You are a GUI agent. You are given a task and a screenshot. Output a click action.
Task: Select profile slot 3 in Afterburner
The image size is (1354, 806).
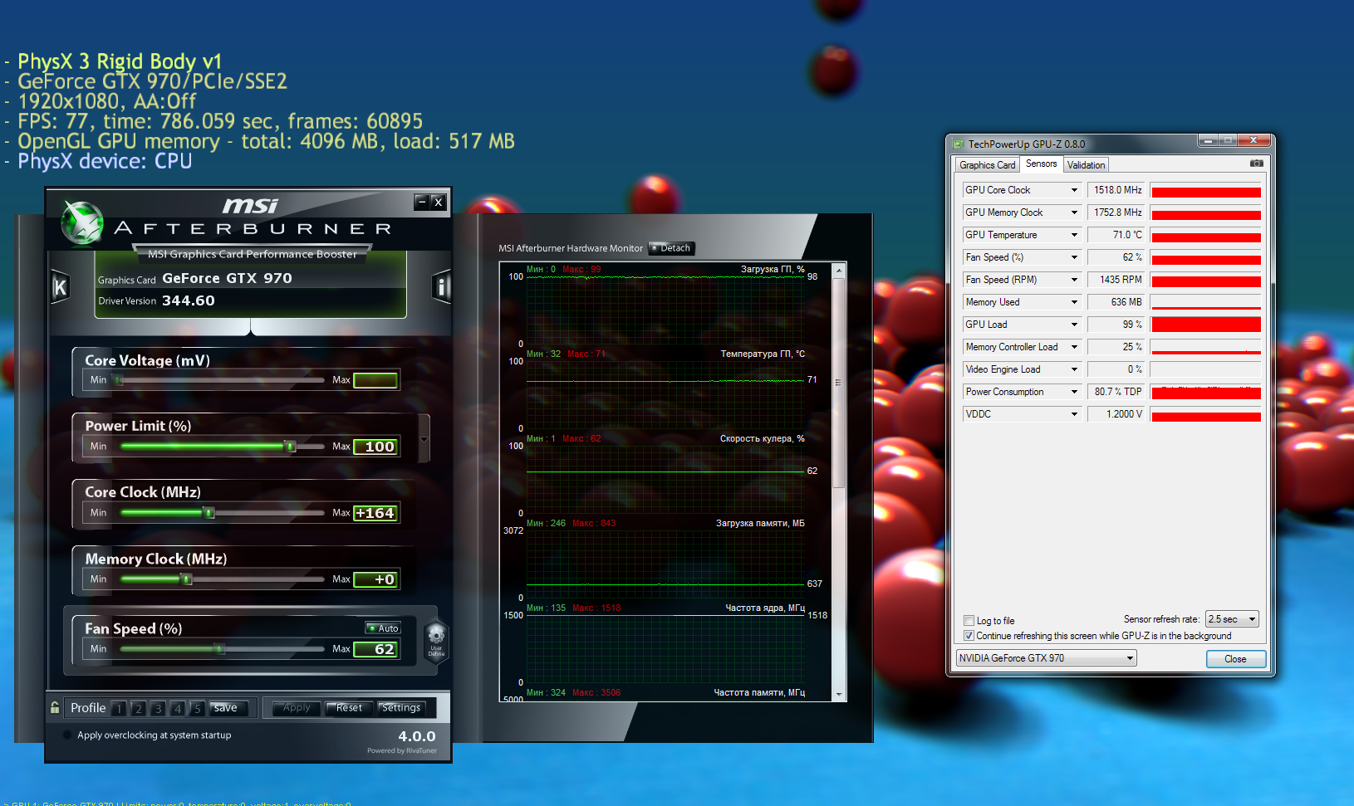click(158, 708)
